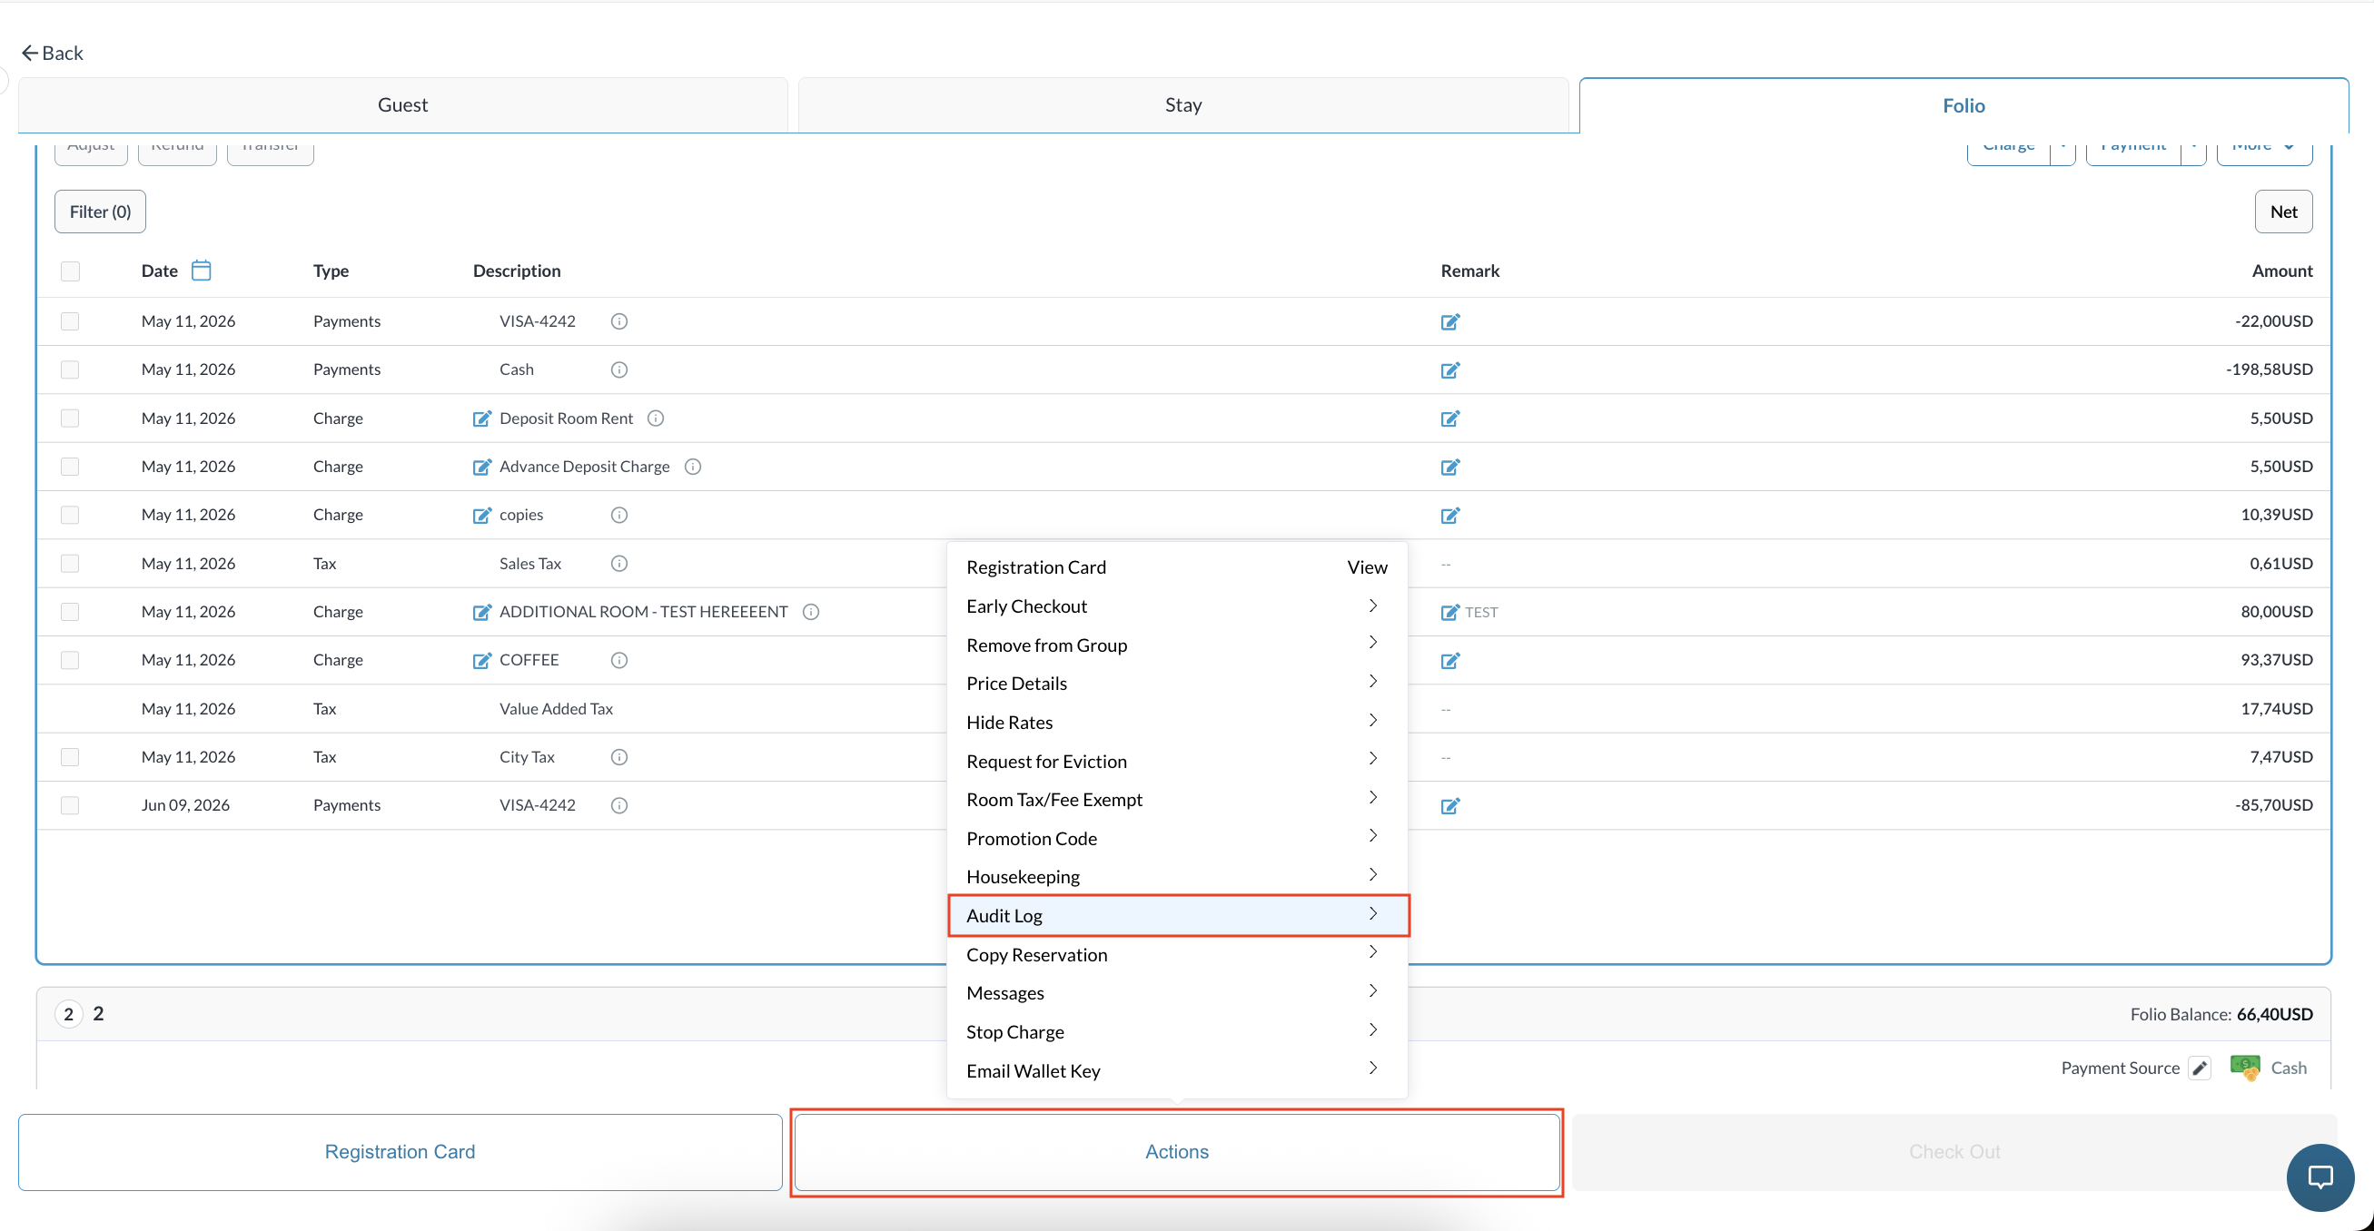
Task: Click the bottom Registration Card button
Action: [x=400, y=1152]
